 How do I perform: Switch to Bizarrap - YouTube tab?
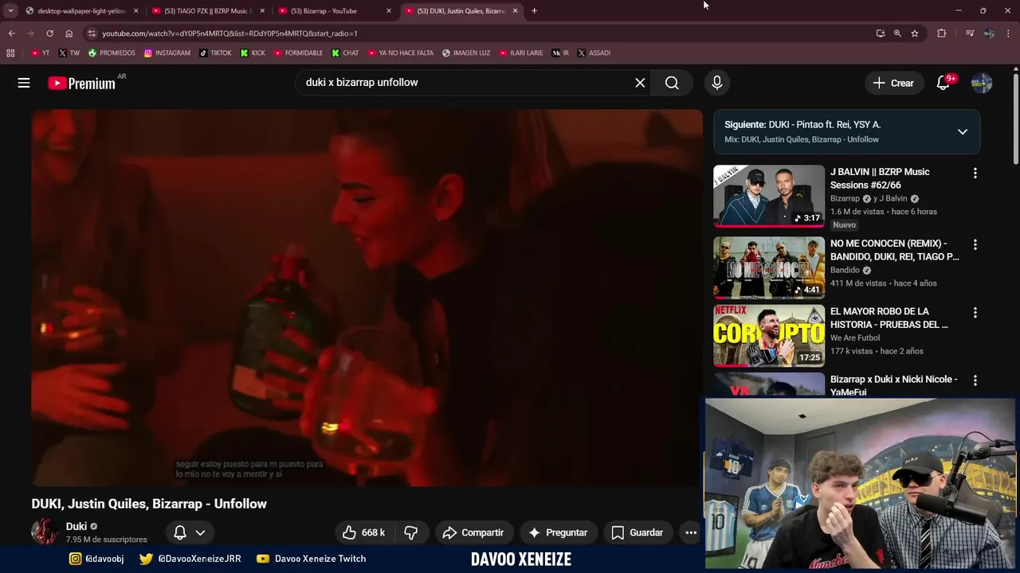click(333, 11)
